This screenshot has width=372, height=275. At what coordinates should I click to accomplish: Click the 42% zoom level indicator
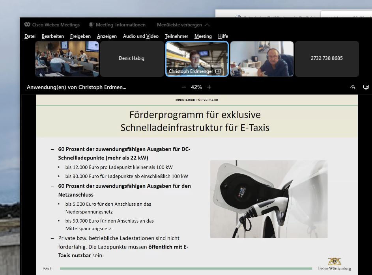tap(196, 87)
